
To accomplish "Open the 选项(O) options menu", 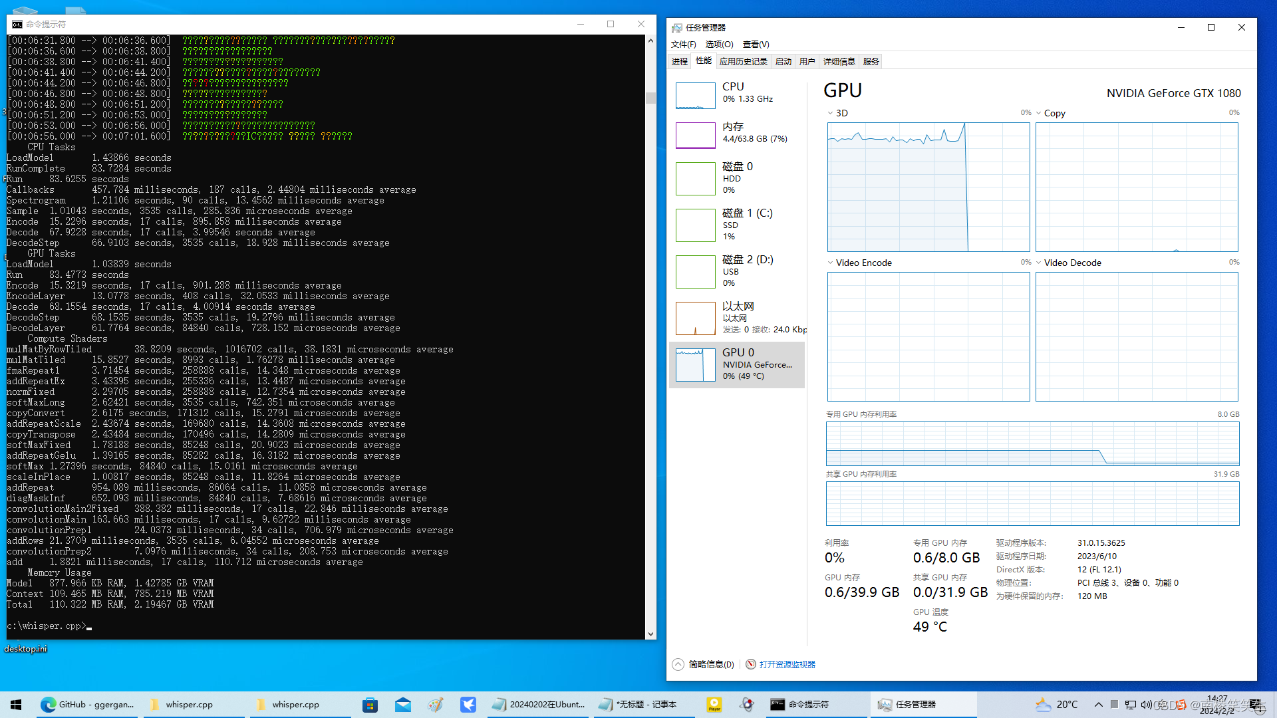I will click(719, 44).
